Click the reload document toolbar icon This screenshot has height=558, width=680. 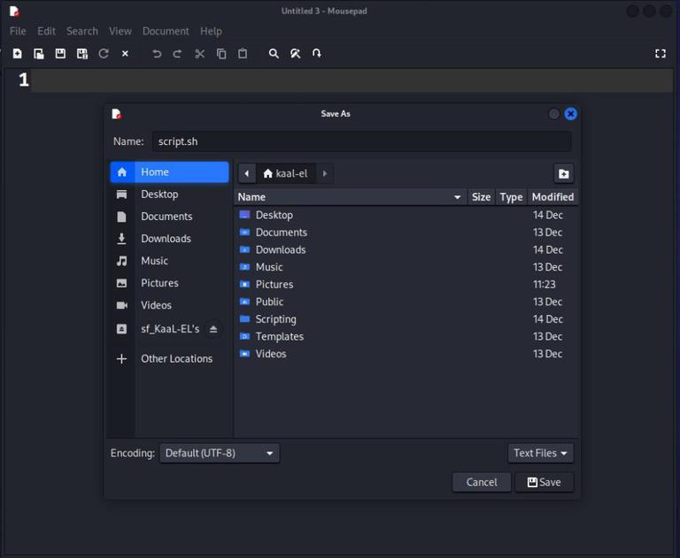104,53
